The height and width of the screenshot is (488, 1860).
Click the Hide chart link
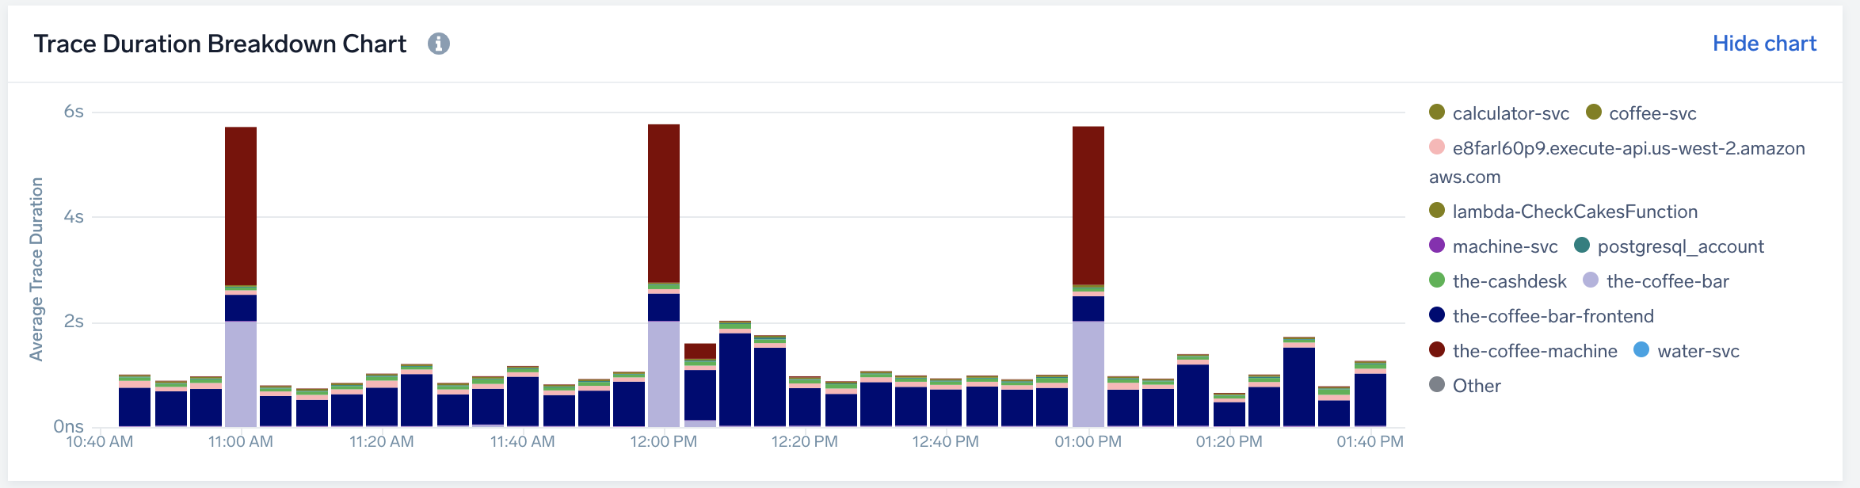pos(1763,44)
